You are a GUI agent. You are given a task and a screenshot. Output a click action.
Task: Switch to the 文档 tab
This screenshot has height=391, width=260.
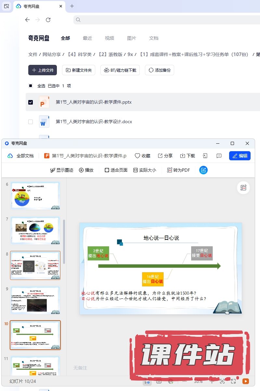154,38
